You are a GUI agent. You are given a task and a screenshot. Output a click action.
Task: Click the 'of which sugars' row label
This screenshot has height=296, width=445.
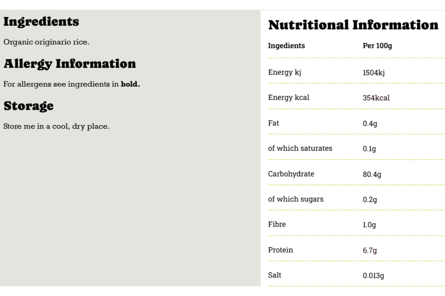[x=296, y=199]
